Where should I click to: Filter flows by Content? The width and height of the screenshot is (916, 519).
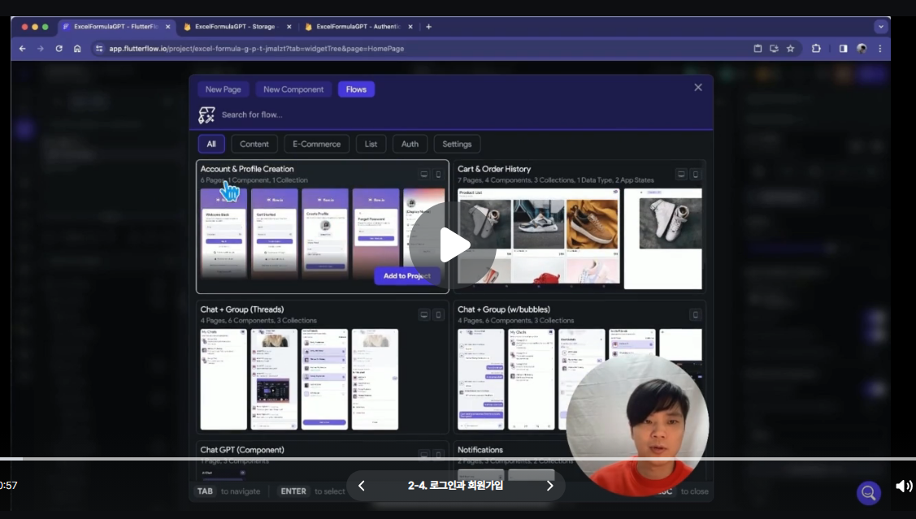click(x=254, y=145)
